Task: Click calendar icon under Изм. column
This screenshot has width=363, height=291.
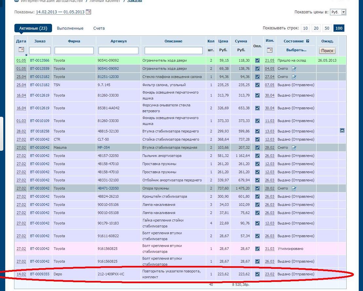Action: coord(269,50)
